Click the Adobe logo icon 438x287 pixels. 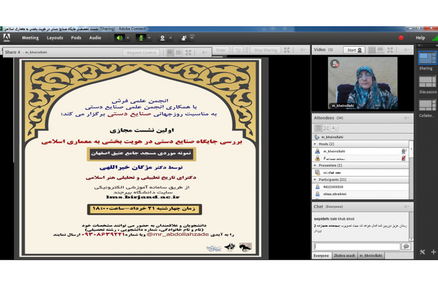tap(6, 37)
